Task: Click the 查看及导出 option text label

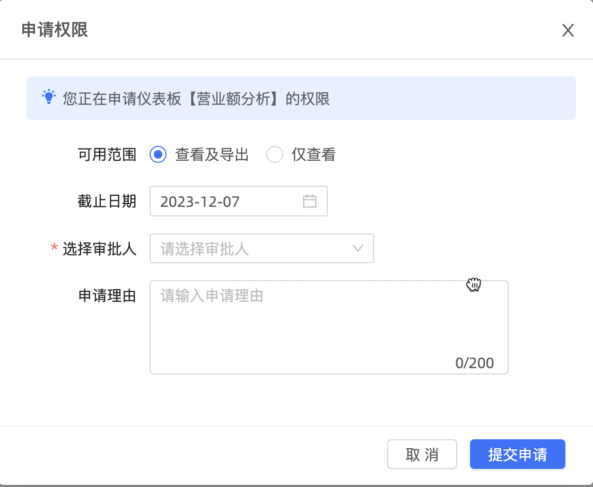Action: [212, 154]
